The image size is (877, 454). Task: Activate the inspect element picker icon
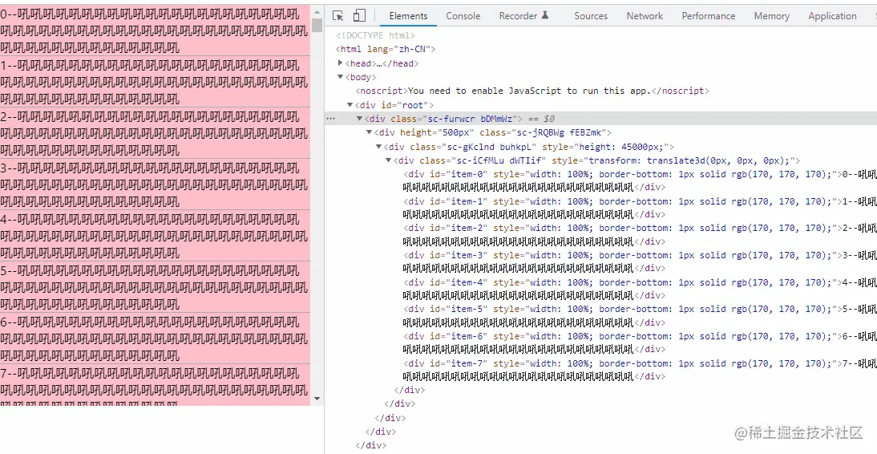coord(337,16)
